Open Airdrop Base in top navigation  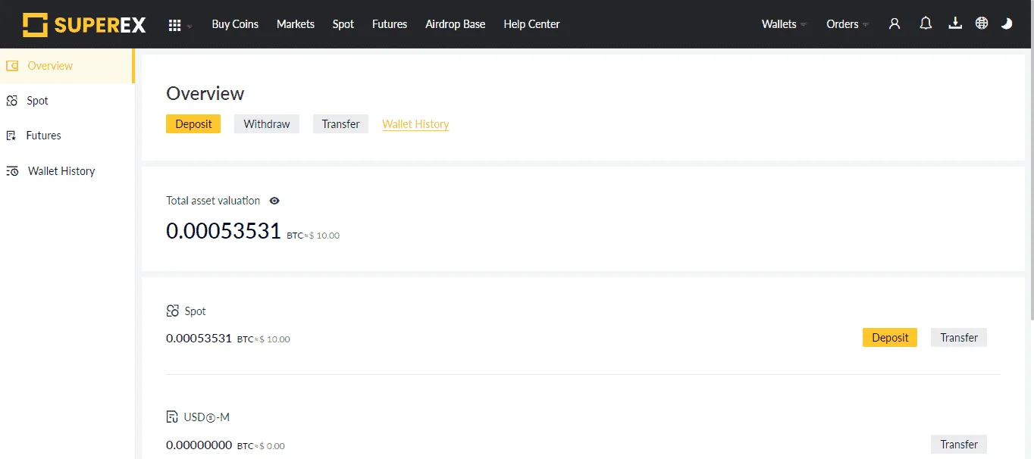pyautogui.click(x=456, y=24)
